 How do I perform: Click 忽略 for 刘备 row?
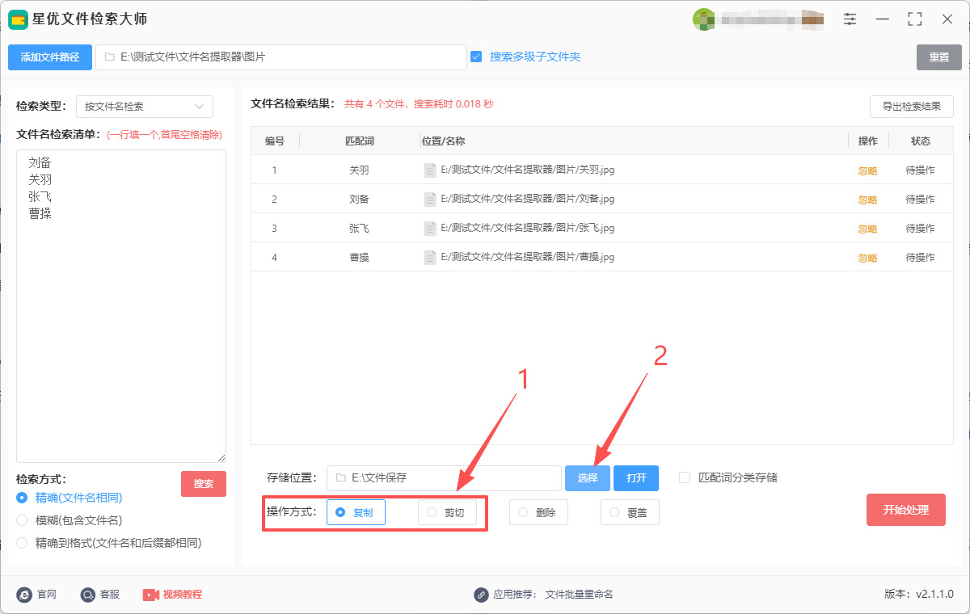click(867, 200)
